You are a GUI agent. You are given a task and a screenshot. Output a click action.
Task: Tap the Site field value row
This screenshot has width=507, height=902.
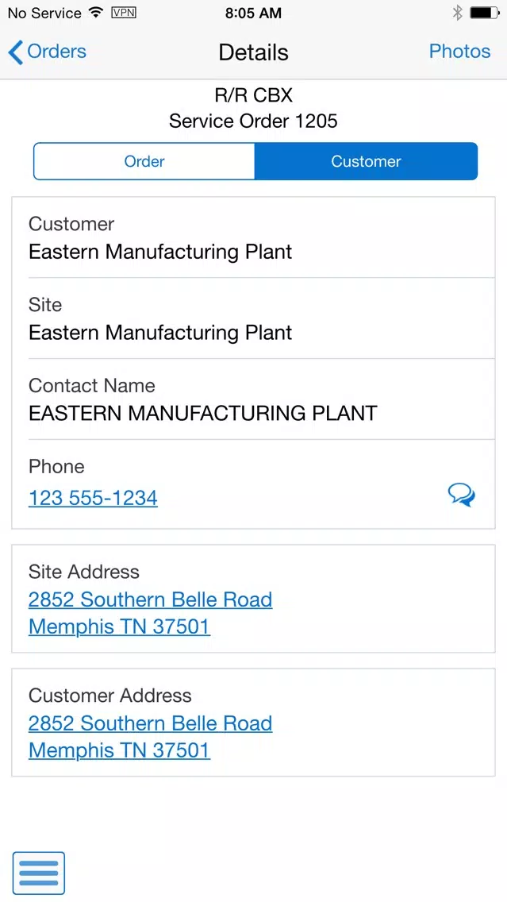(254, 318)
